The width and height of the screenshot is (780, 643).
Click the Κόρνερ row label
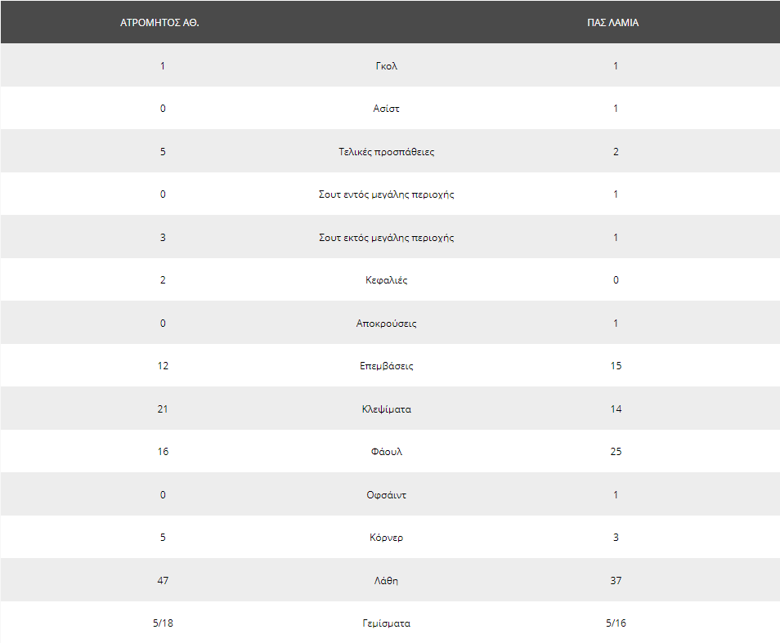pos(387,537)
